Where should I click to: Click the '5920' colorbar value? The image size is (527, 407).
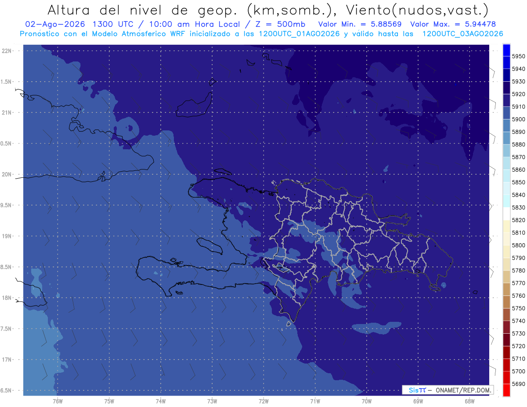click(x=519, y=94)
